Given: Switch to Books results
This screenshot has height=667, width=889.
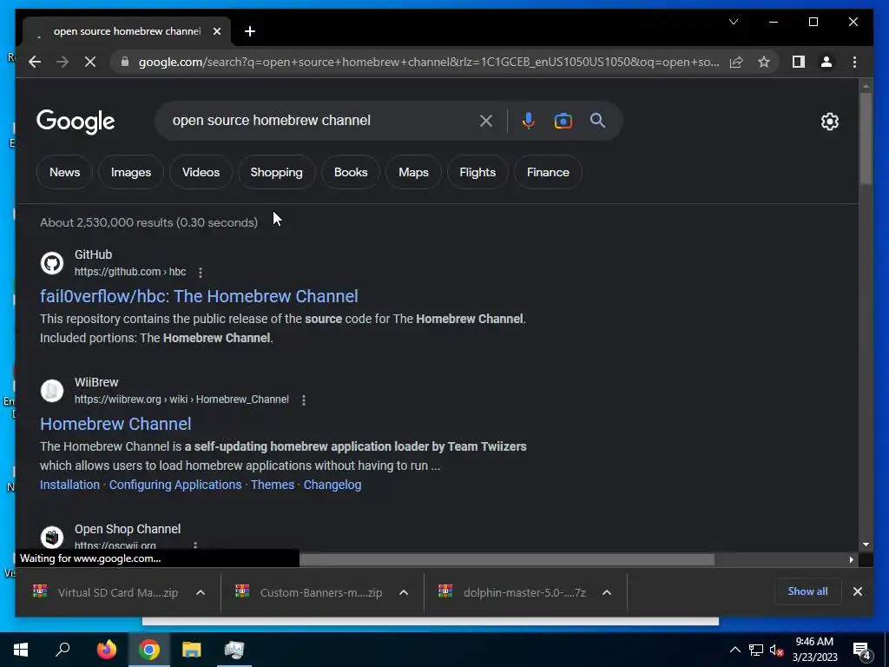Looking at the screenshot, I should (351, 172).
